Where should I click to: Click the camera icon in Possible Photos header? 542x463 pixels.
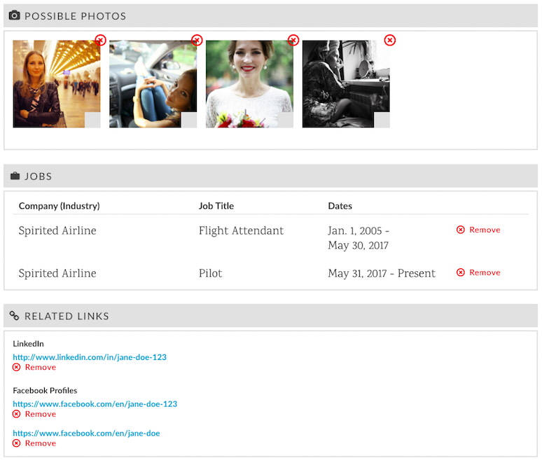(x=14, y=15)
